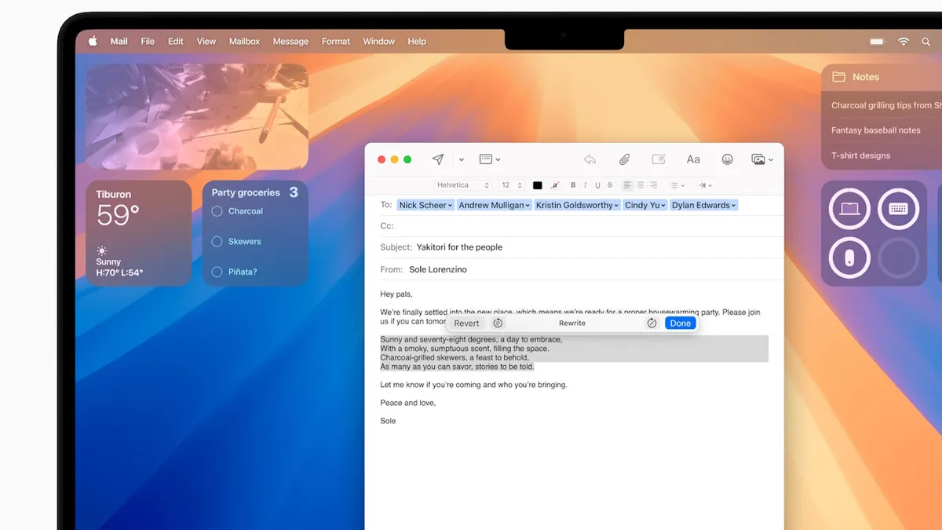Click the Subject field Yakitori for the people

coord(581,247)
